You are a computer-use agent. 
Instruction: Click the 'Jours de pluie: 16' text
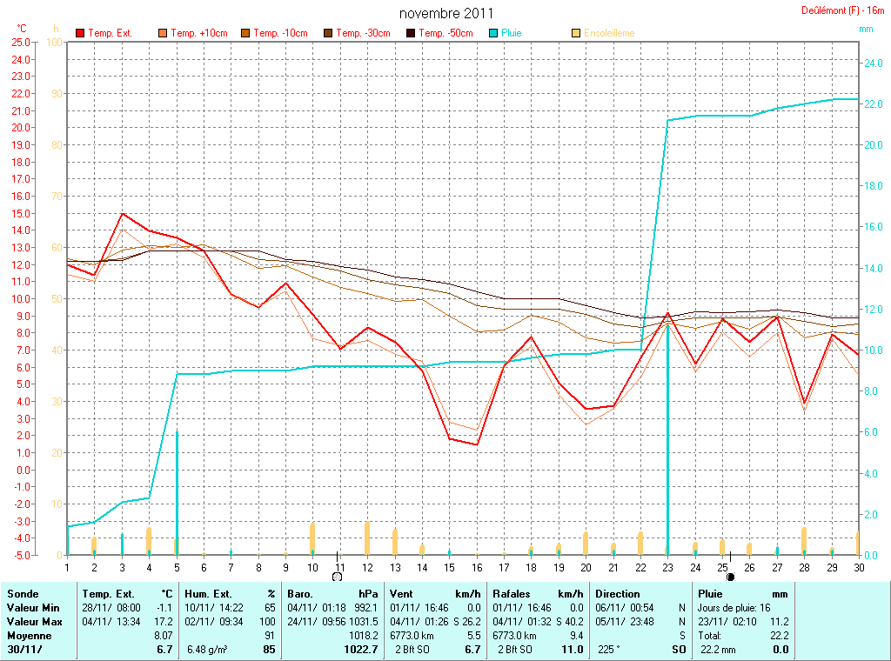tap(734, 607)
